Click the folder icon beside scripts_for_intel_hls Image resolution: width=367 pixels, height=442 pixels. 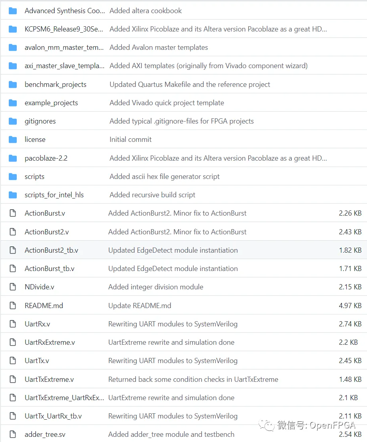13,195
